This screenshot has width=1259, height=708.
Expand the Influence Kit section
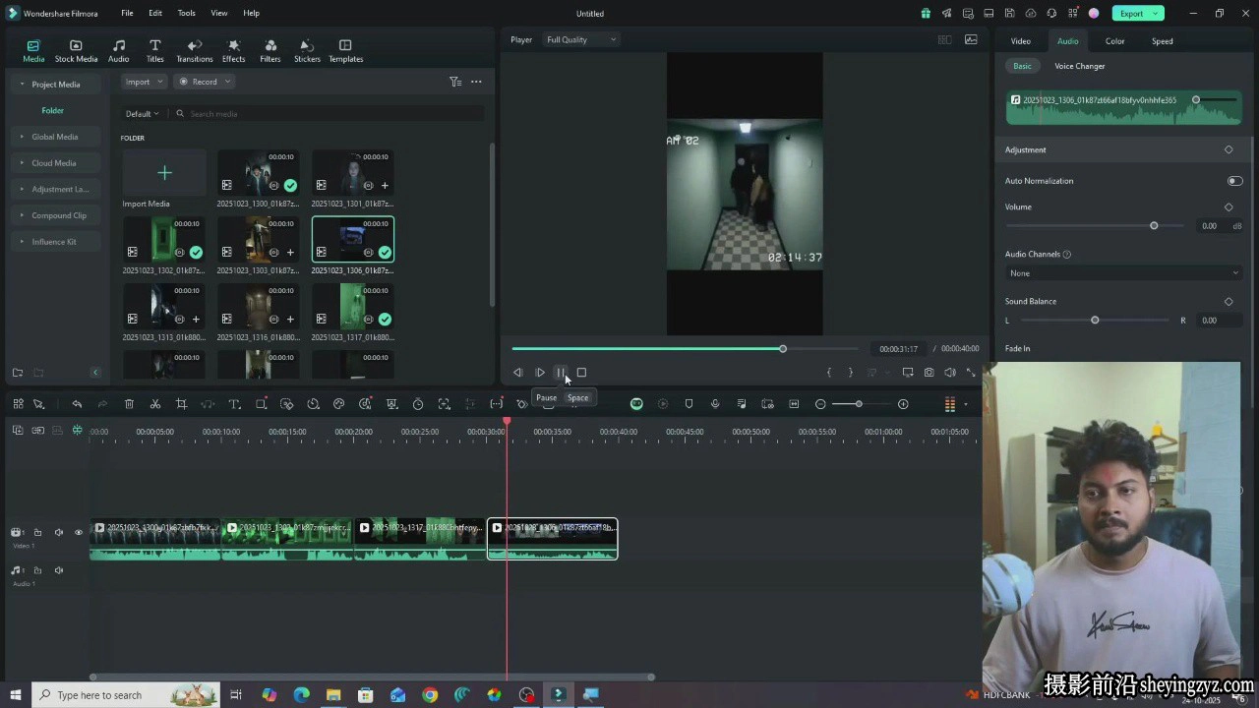pyautogui.click(x=53, y=242)
